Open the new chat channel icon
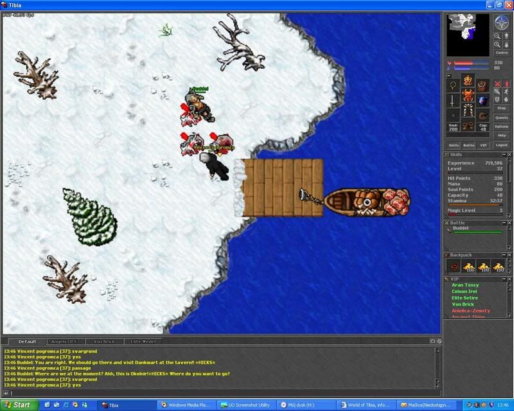514x411 pixels. pos(432,342)
